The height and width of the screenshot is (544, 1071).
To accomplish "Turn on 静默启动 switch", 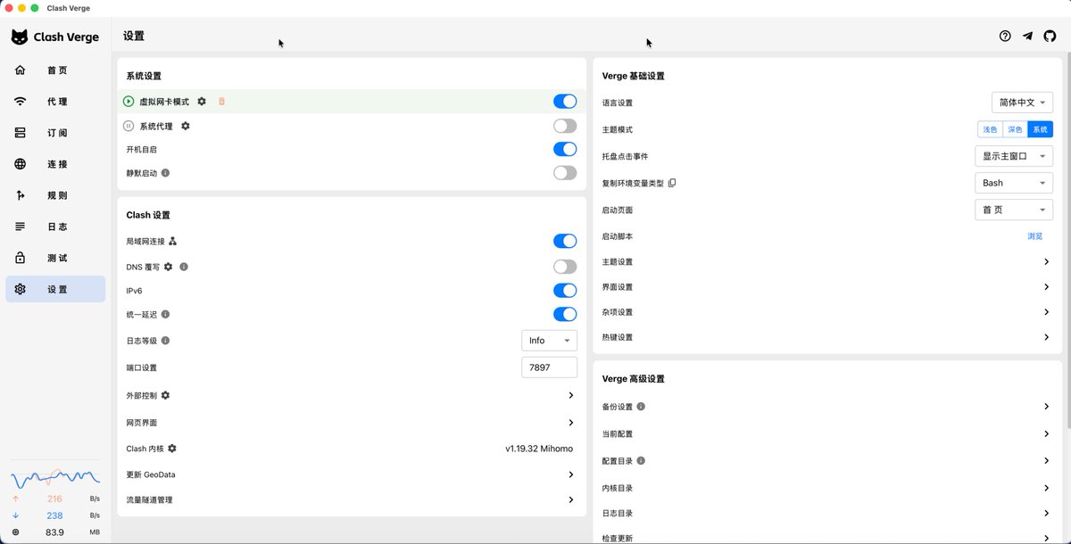I will point(565,173).
